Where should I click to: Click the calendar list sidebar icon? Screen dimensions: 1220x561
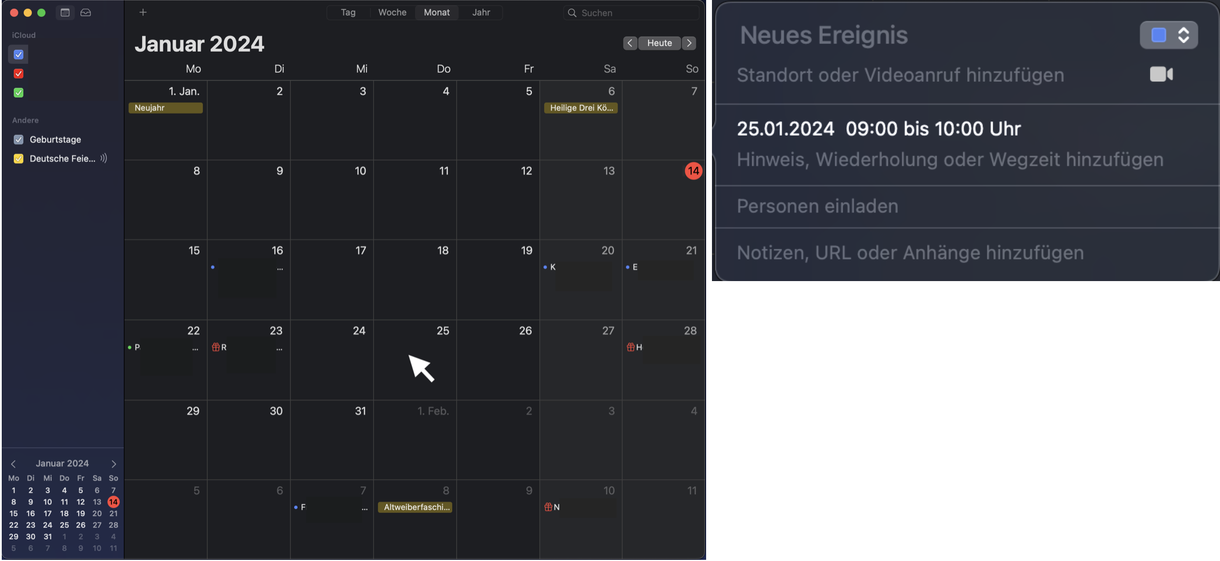coord(65,12)
